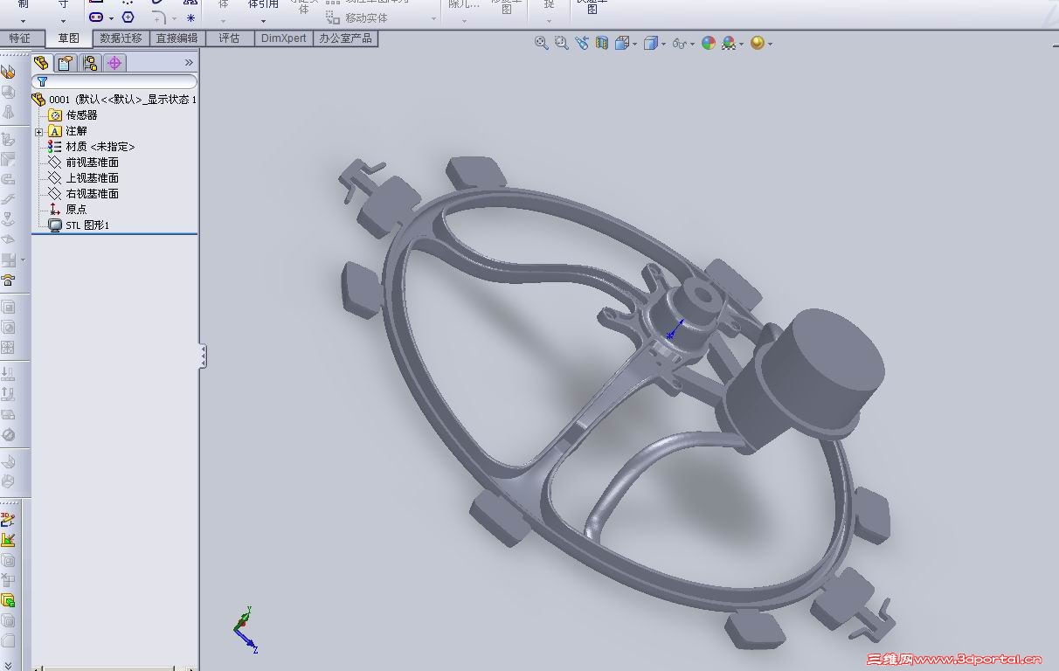
Task: Open the View Orientation dropdown arrow
Action: (x=634, y=44)
